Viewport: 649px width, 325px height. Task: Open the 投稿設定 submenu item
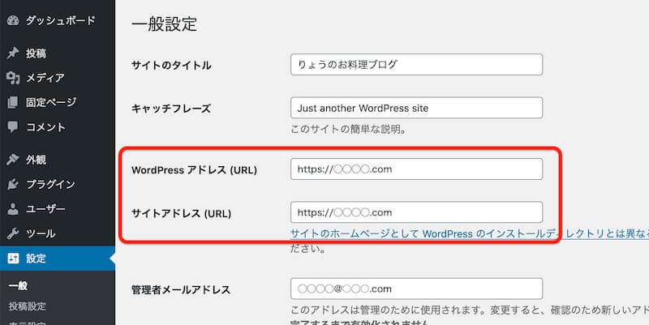point(28,306)
